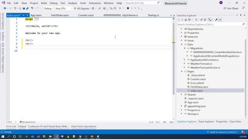
Task: Open the Add to Source Control dropdown
Action: [x=222, y=132]
